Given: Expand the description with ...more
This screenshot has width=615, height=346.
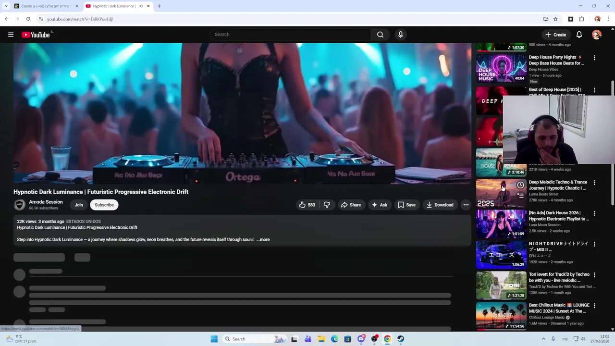Looking at the screenshot, I should [x=263, y=239].
